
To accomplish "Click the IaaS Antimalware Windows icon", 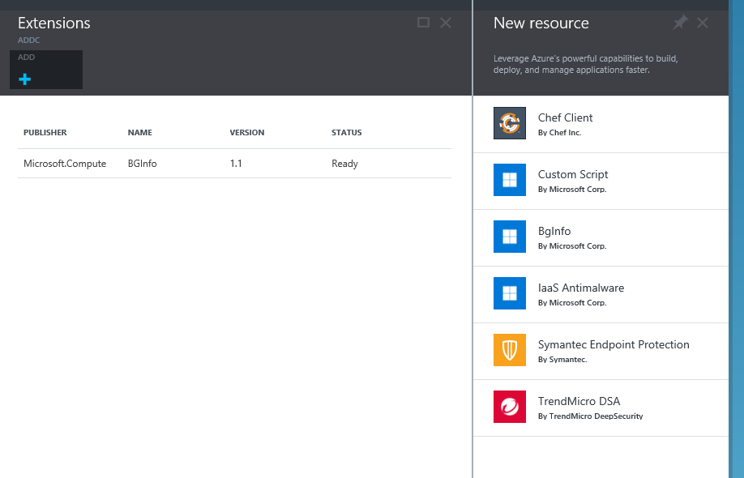I will 509,293.
